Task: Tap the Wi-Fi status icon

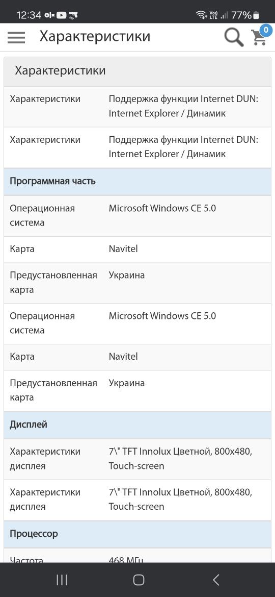Action: tap(201, 15)
